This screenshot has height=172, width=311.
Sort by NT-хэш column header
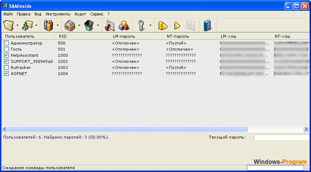[290, 36]
